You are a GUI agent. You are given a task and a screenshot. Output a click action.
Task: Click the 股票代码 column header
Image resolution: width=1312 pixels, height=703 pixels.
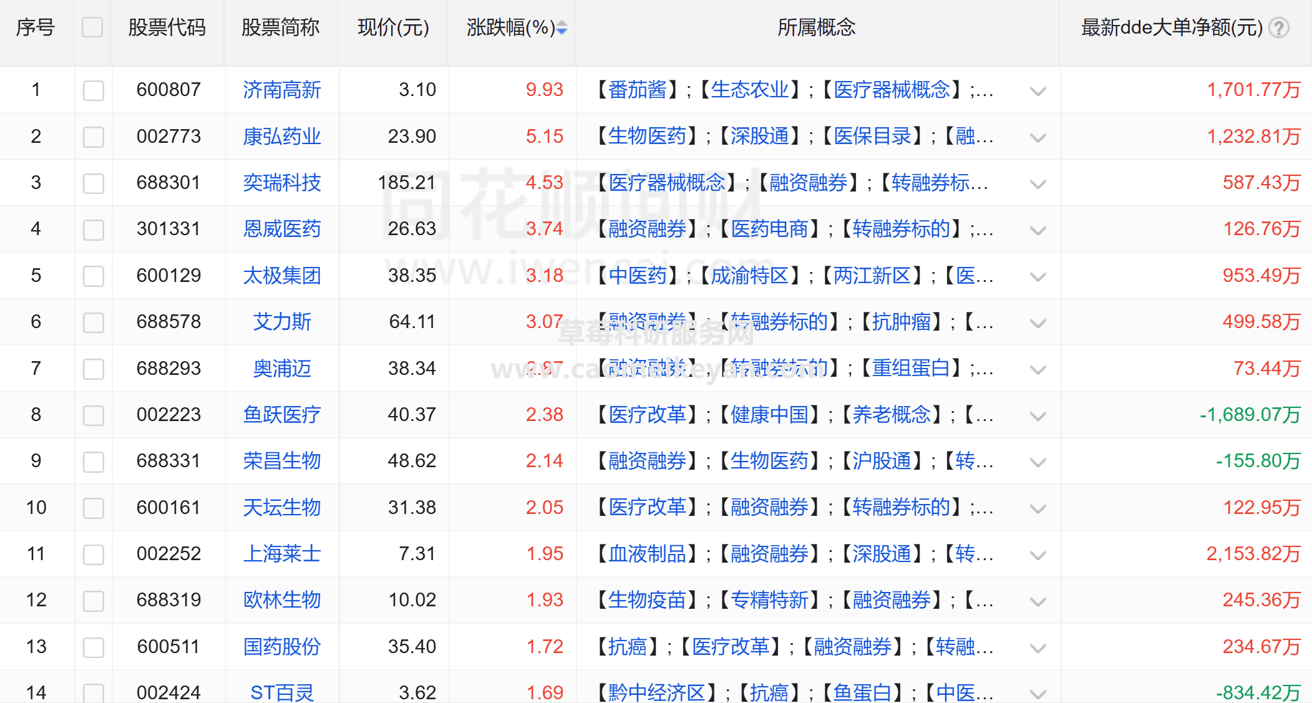coord(167,27)
